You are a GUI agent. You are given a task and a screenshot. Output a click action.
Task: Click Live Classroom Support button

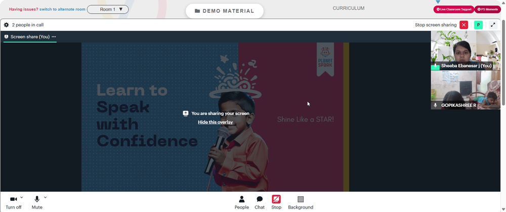[454, 9]
